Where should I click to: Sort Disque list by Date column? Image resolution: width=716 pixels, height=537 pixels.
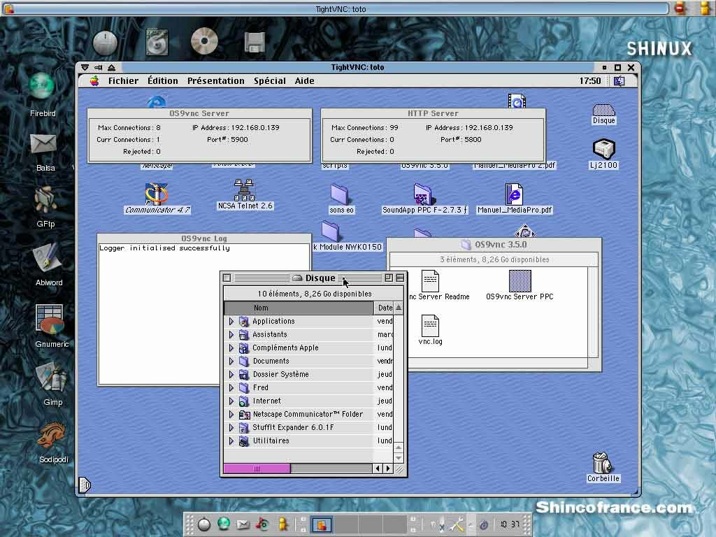click(x=385, y=308)
